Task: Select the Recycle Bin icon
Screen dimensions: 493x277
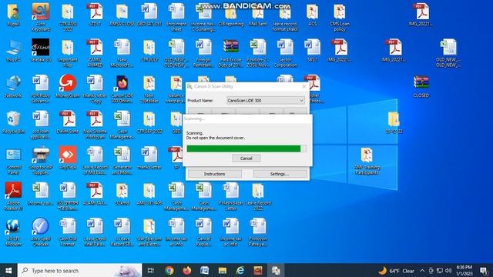Action: [x=13, y=122]
